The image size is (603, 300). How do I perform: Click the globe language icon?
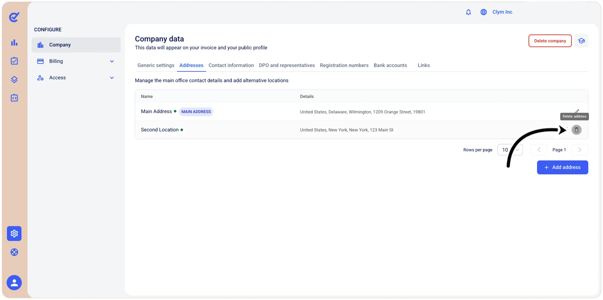coord(483,12)
